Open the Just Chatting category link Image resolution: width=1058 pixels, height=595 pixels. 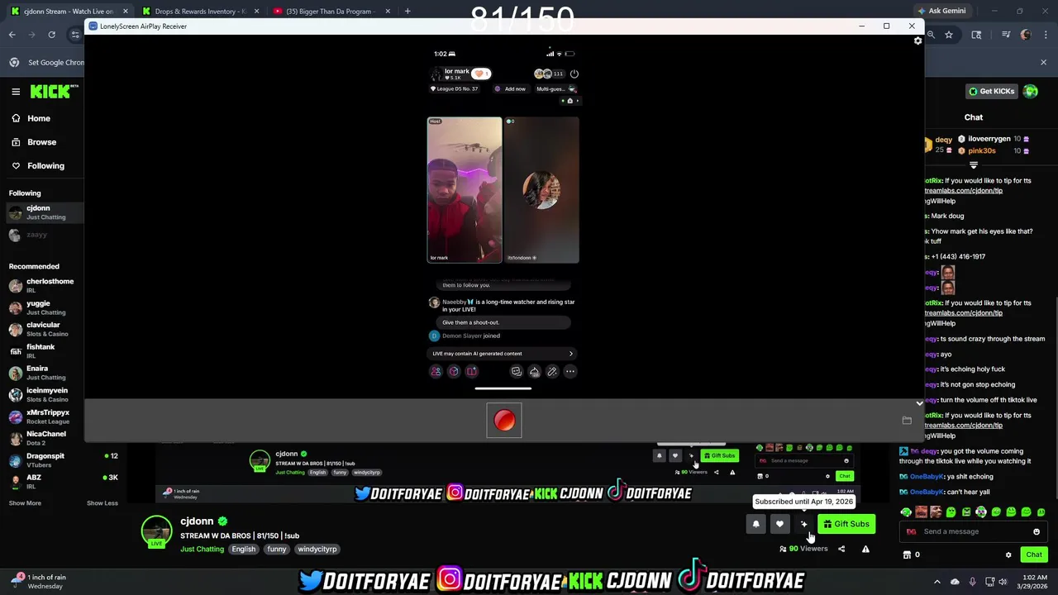tap(202, 549)
